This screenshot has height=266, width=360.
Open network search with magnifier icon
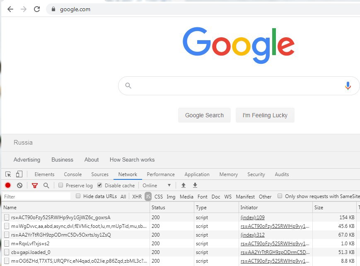click(46, 185)
